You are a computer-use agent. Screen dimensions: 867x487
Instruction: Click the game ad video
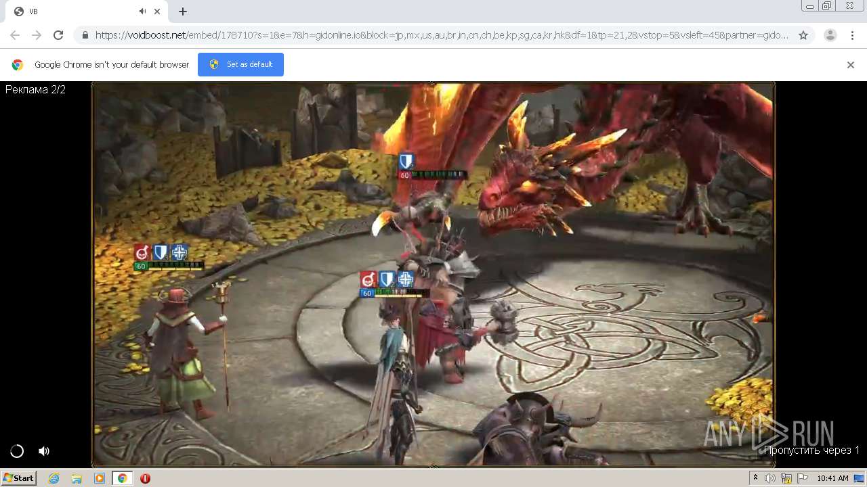point(433,274)
